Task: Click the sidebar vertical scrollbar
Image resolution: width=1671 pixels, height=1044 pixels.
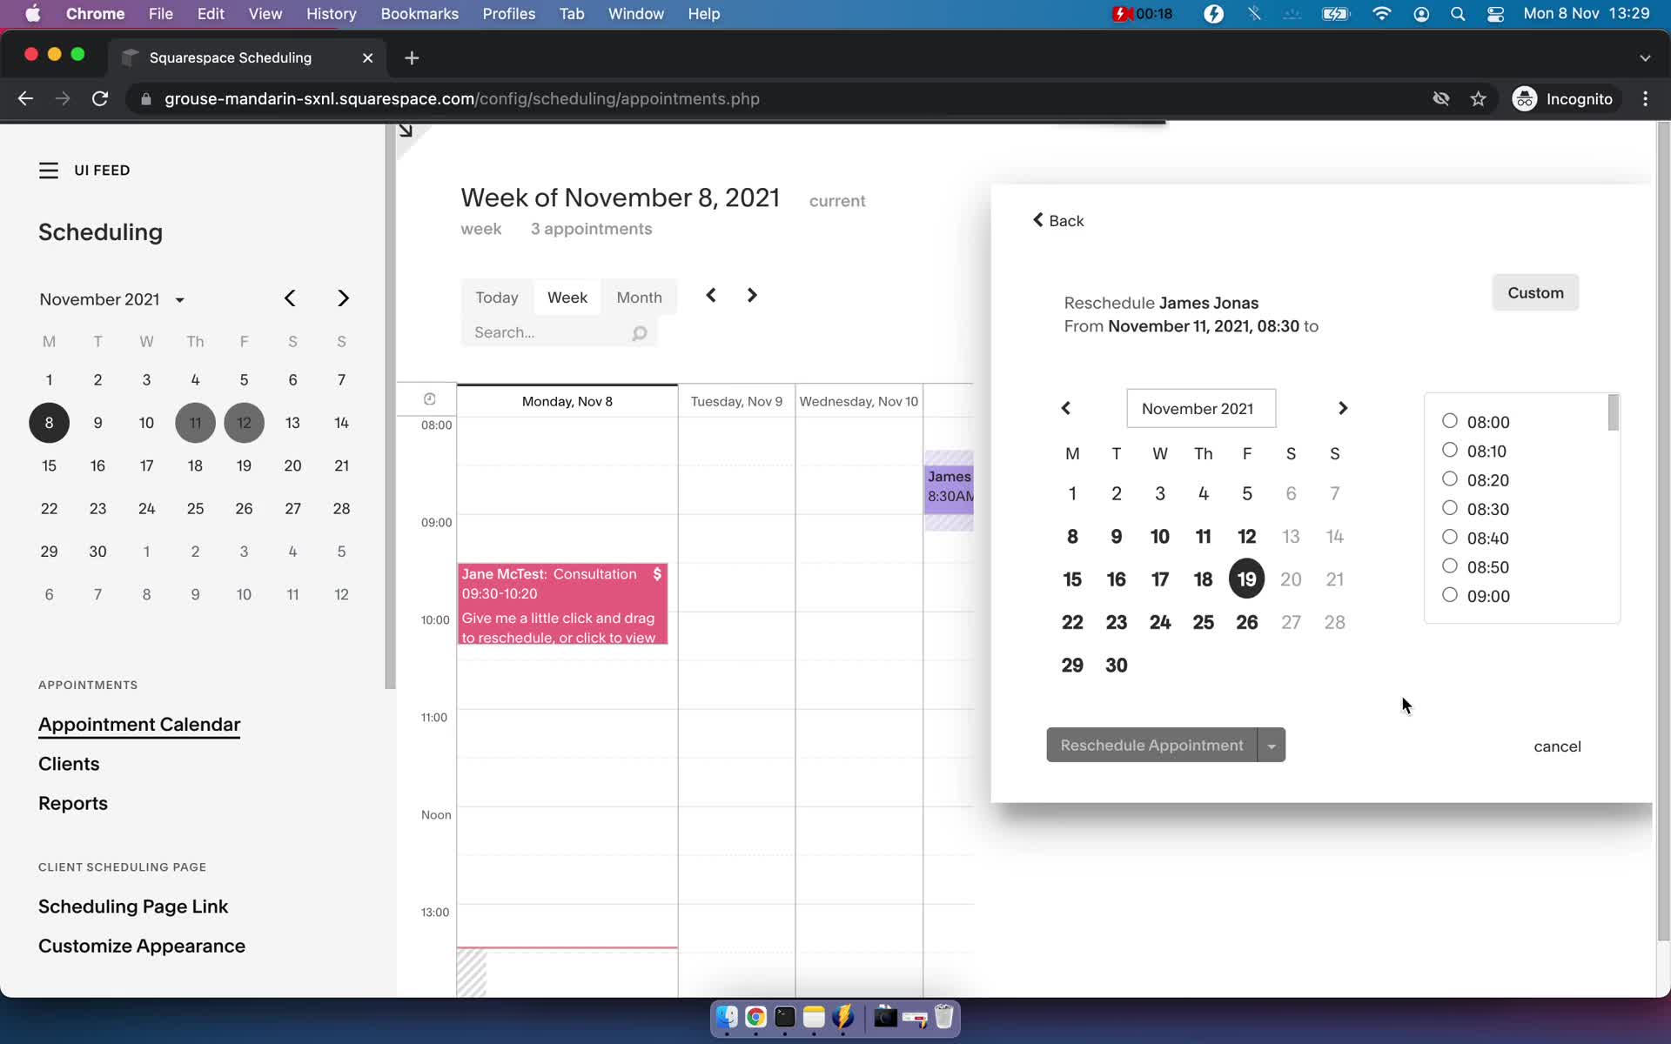Action: click(x=390, y=406)
